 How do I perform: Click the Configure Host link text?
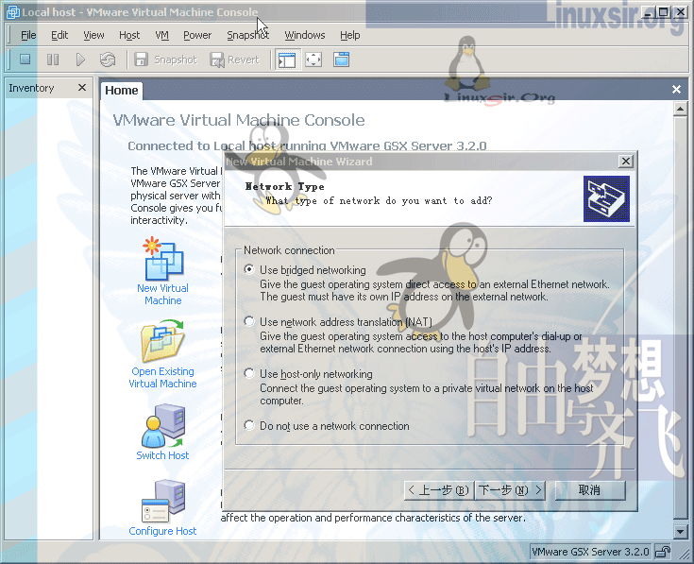click(x=162, y=531)
